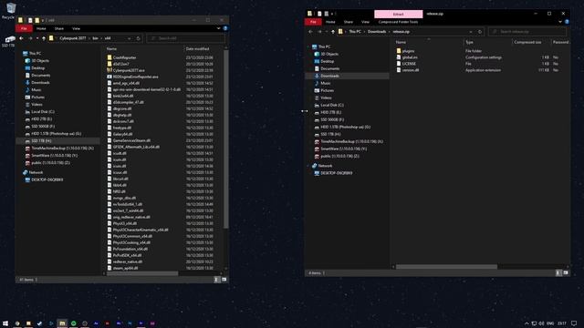584x328 pixels.
Task: Select version.dll file
Action: pos(408,70)
